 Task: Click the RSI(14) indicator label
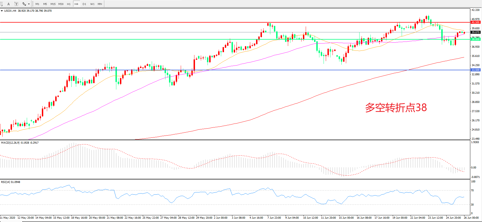pyautogui.click(x=6, y=182)
